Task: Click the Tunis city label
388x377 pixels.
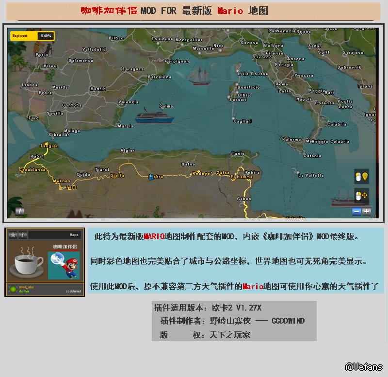Action: [x=238, y=153]
